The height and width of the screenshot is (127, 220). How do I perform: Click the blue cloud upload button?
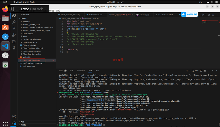190,14
